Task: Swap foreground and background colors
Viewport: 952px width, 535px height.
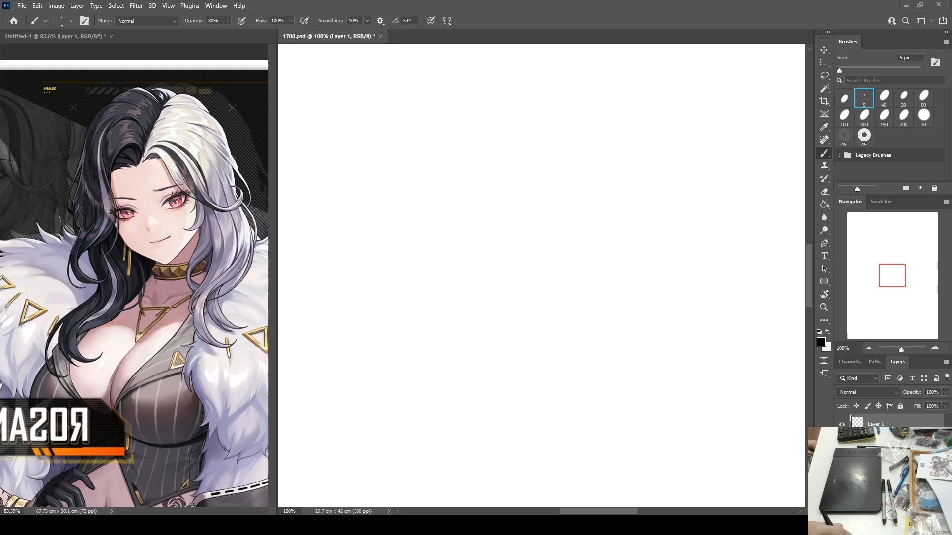Action: (x=828, y=332)
